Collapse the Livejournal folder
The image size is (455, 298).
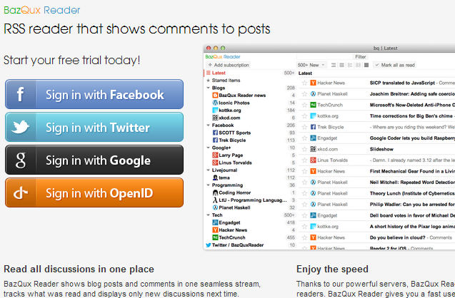pyautogui.click(x=208, y=170)
